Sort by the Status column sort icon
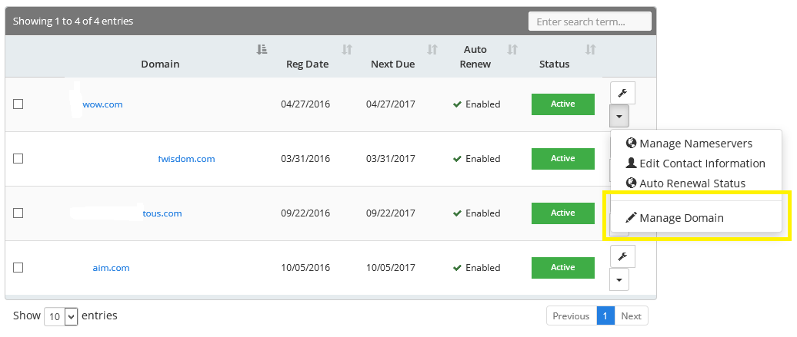 (590, 49)
